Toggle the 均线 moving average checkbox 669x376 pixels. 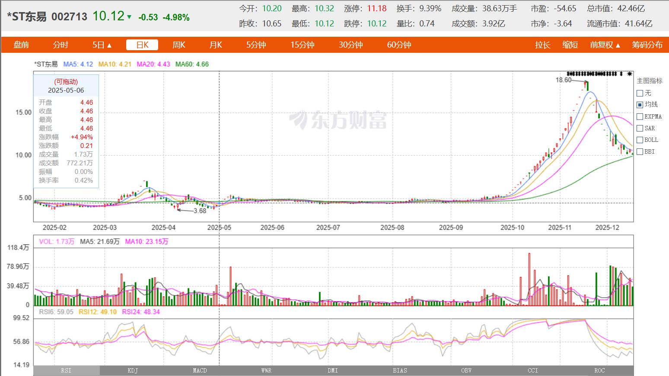[640, 105]
